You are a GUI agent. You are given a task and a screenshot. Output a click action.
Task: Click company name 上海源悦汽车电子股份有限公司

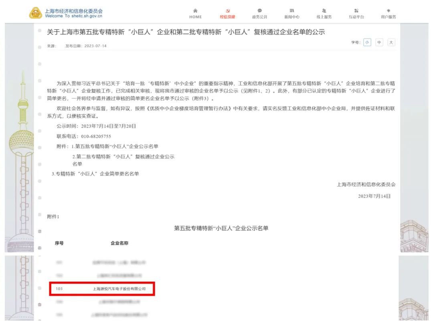pyautogui.click(x=119, y=289)
